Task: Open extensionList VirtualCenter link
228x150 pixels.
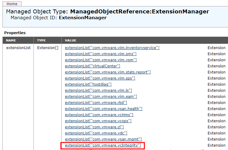Action: (92, 66)
